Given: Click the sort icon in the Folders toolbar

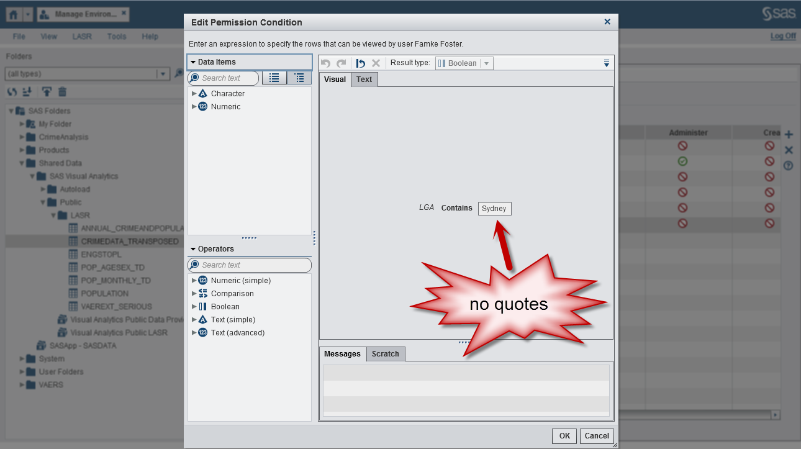Looking at the screenshot, I should [27, 92].
